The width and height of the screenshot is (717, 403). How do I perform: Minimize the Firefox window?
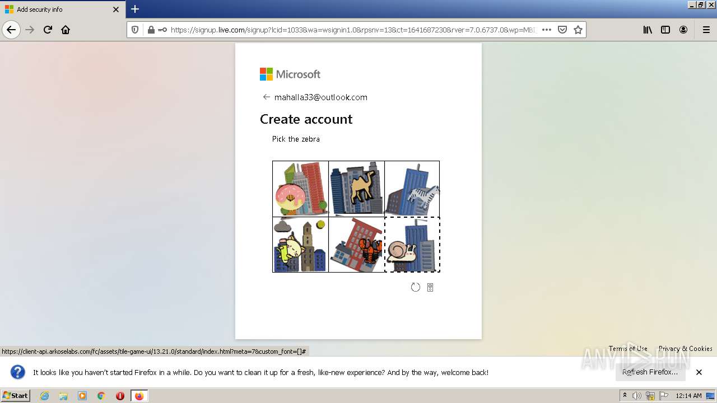[x=692, y=4]
